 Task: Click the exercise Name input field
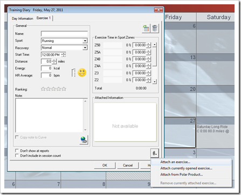point(64,33)
